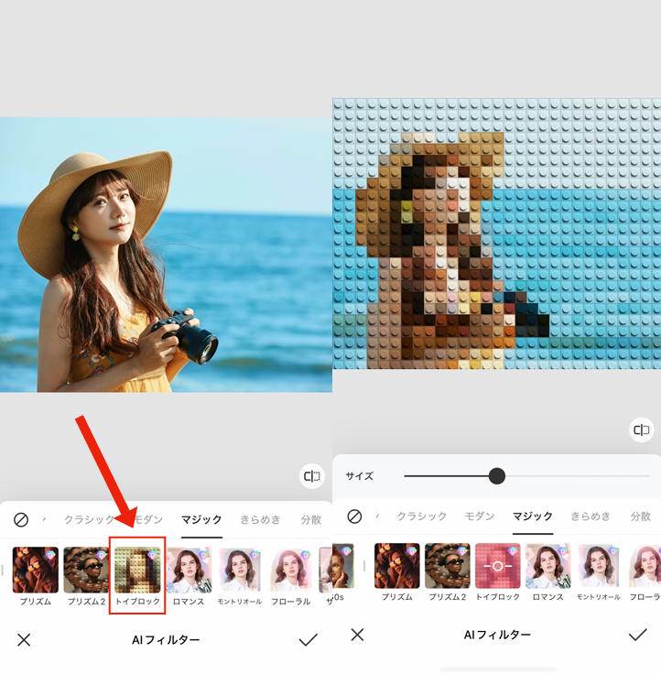The width and height of the screenshot is (661, 674).
Task: Apply フローラ filter thumbnail in right screen
Action: pos(645,566)
